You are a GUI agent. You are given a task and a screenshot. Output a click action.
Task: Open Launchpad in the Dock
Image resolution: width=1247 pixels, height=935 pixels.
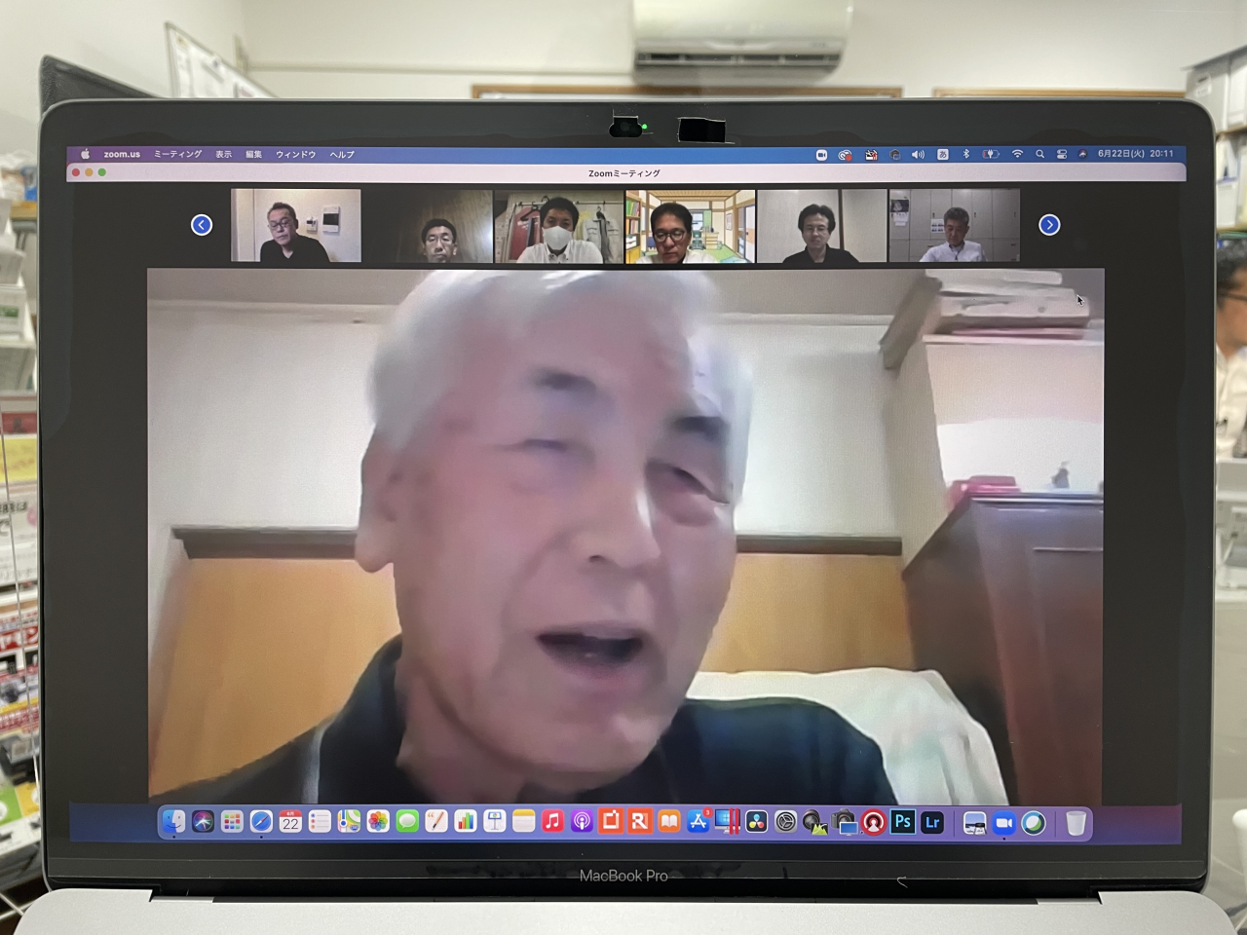[232, 822]
